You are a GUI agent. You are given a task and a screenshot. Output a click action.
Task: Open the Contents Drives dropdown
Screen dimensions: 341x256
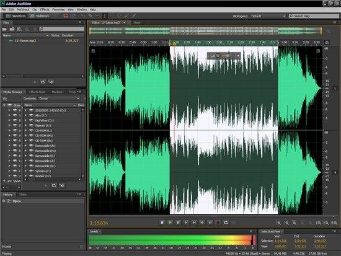(59, 99)
